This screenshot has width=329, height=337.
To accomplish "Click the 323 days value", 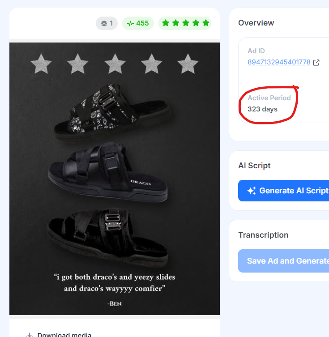I will click(x=262, y=109).
